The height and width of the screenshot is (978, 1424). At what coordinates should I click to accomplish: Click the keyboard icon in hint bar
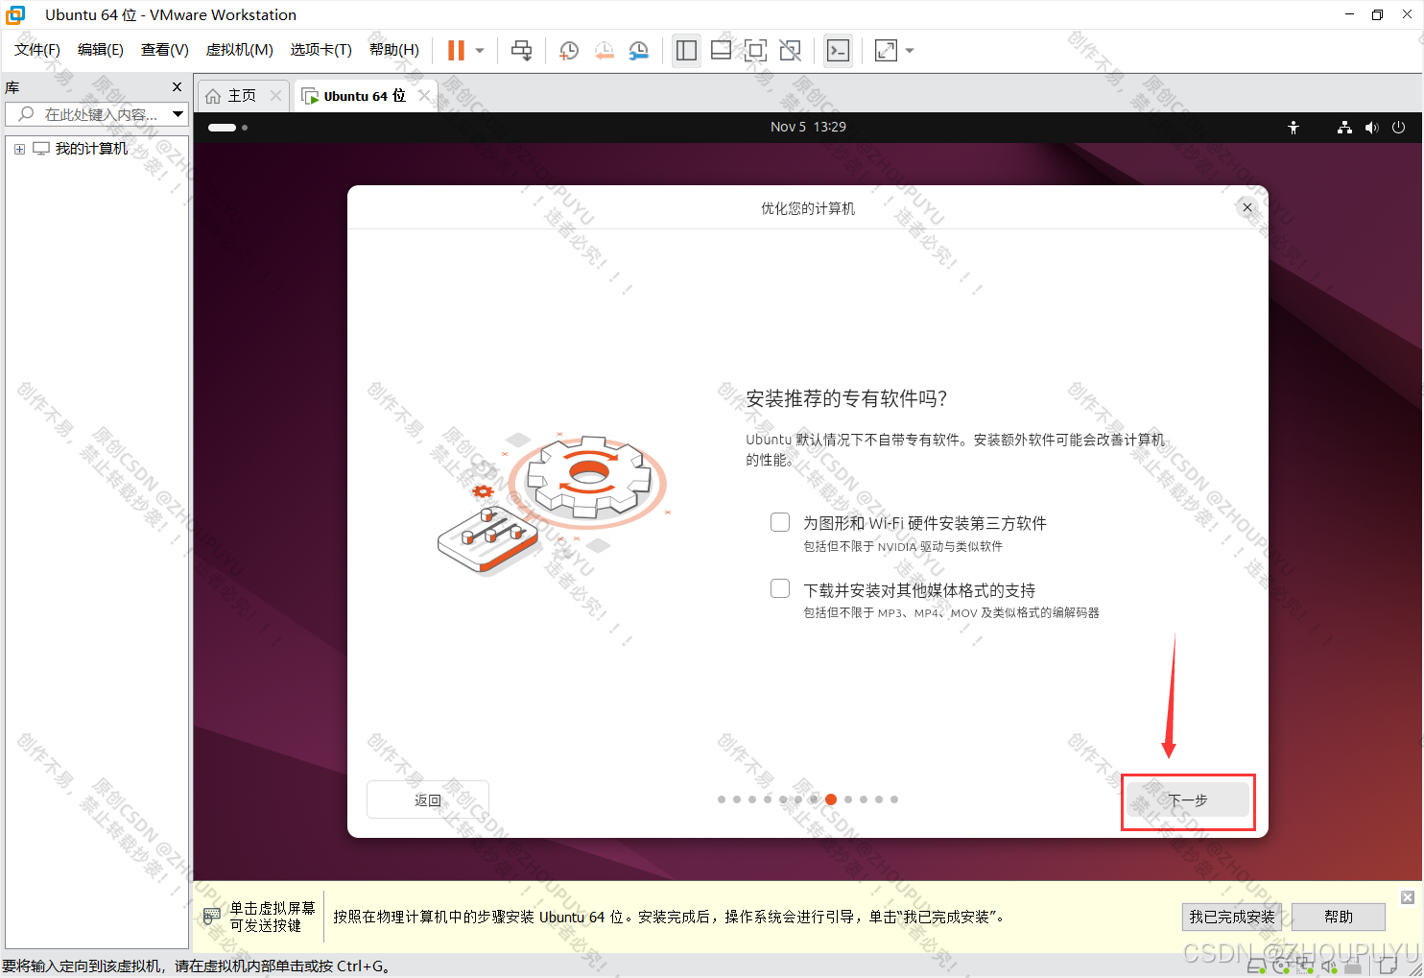pyautogui.click(x=211, y=917)
